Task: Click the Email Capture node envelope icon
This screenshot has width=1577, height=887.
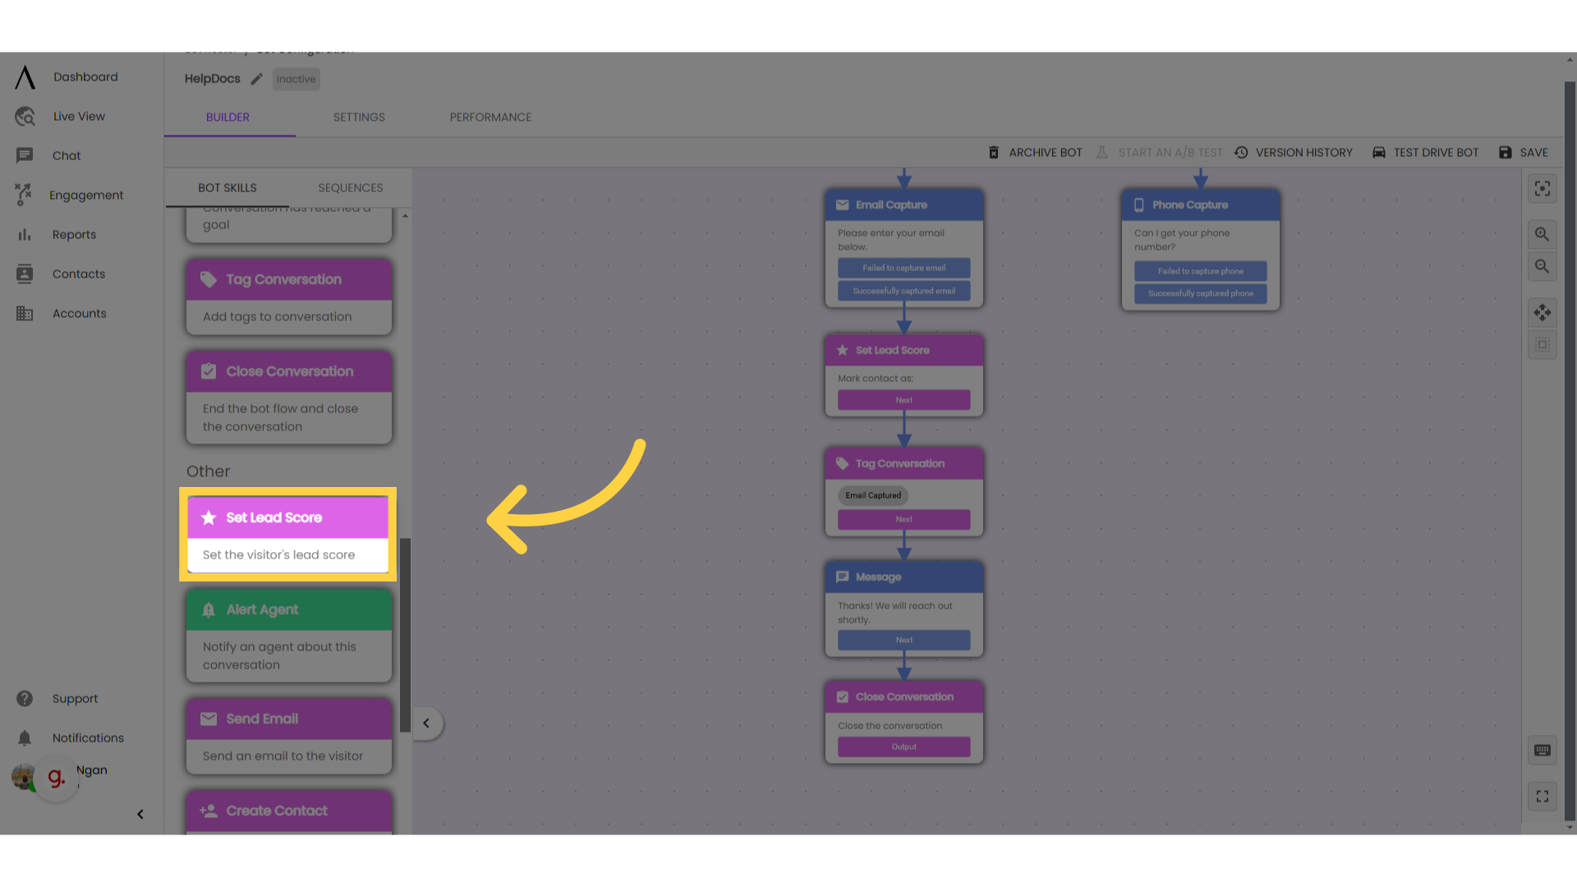Action: click(843, 205)
